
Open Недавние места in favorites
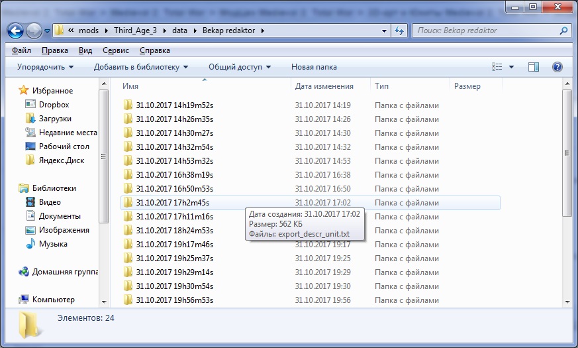68,133
